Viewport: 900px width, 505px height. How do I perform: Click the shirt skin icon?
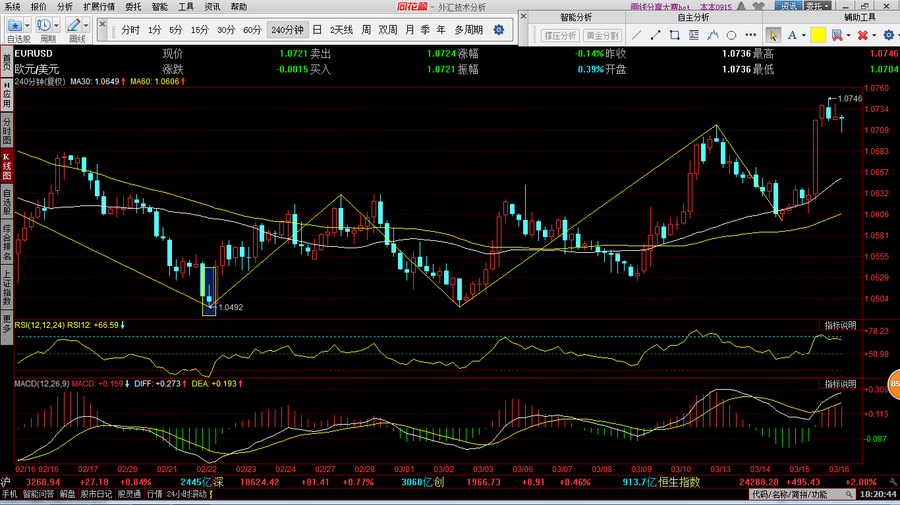coord(758,5)
